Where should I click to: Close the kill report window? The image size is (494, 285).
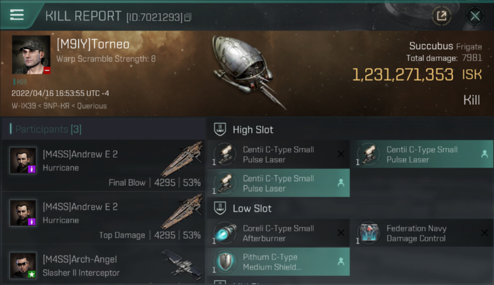(475, 16)
